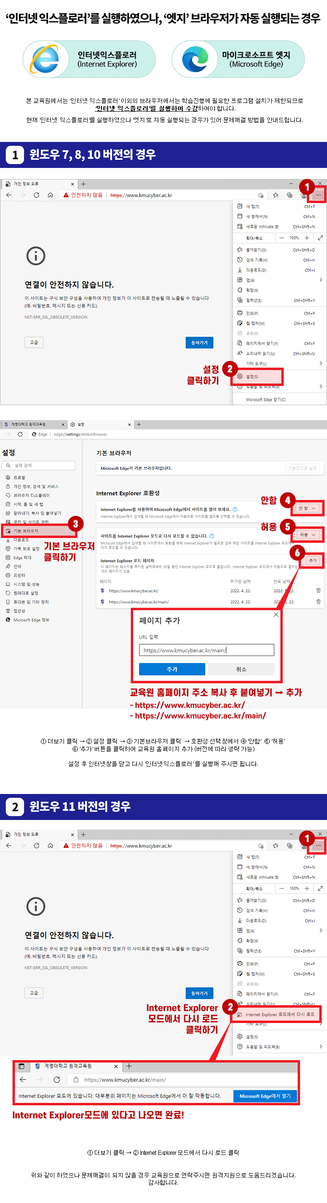Click the Internet Explorer logo icon
Image resolution: width=327 pixels, height=1203 pixels.
coord(45,59)
